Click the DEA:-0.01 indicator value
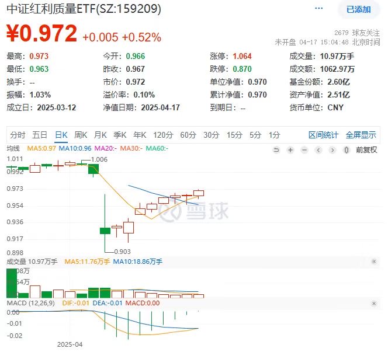388x352 pixels. point(108,303)
